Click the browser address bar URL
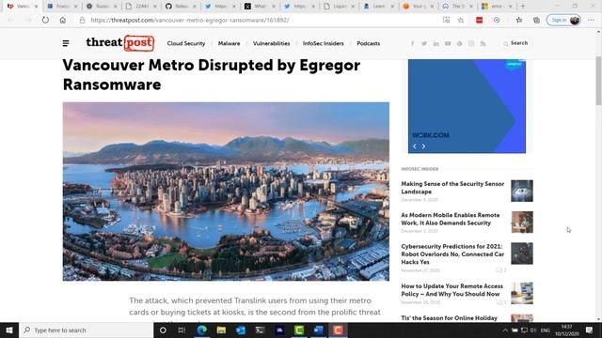 coord(190,20)
